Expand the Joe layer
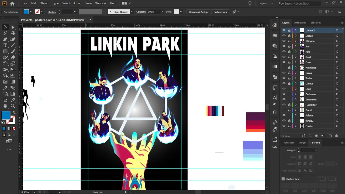The width and height of the screenshot is (345, 194). coord(296,46)
